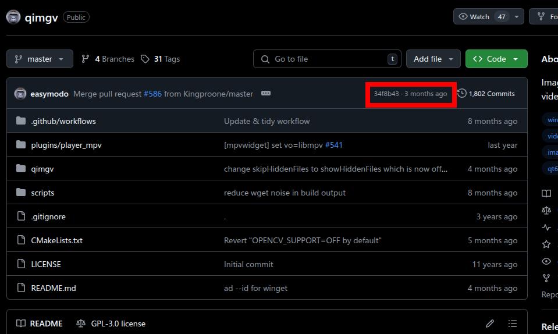Open commit 'change skipHiddenFiles to showHiddenFiles'
558x334 pixels.
336,169
